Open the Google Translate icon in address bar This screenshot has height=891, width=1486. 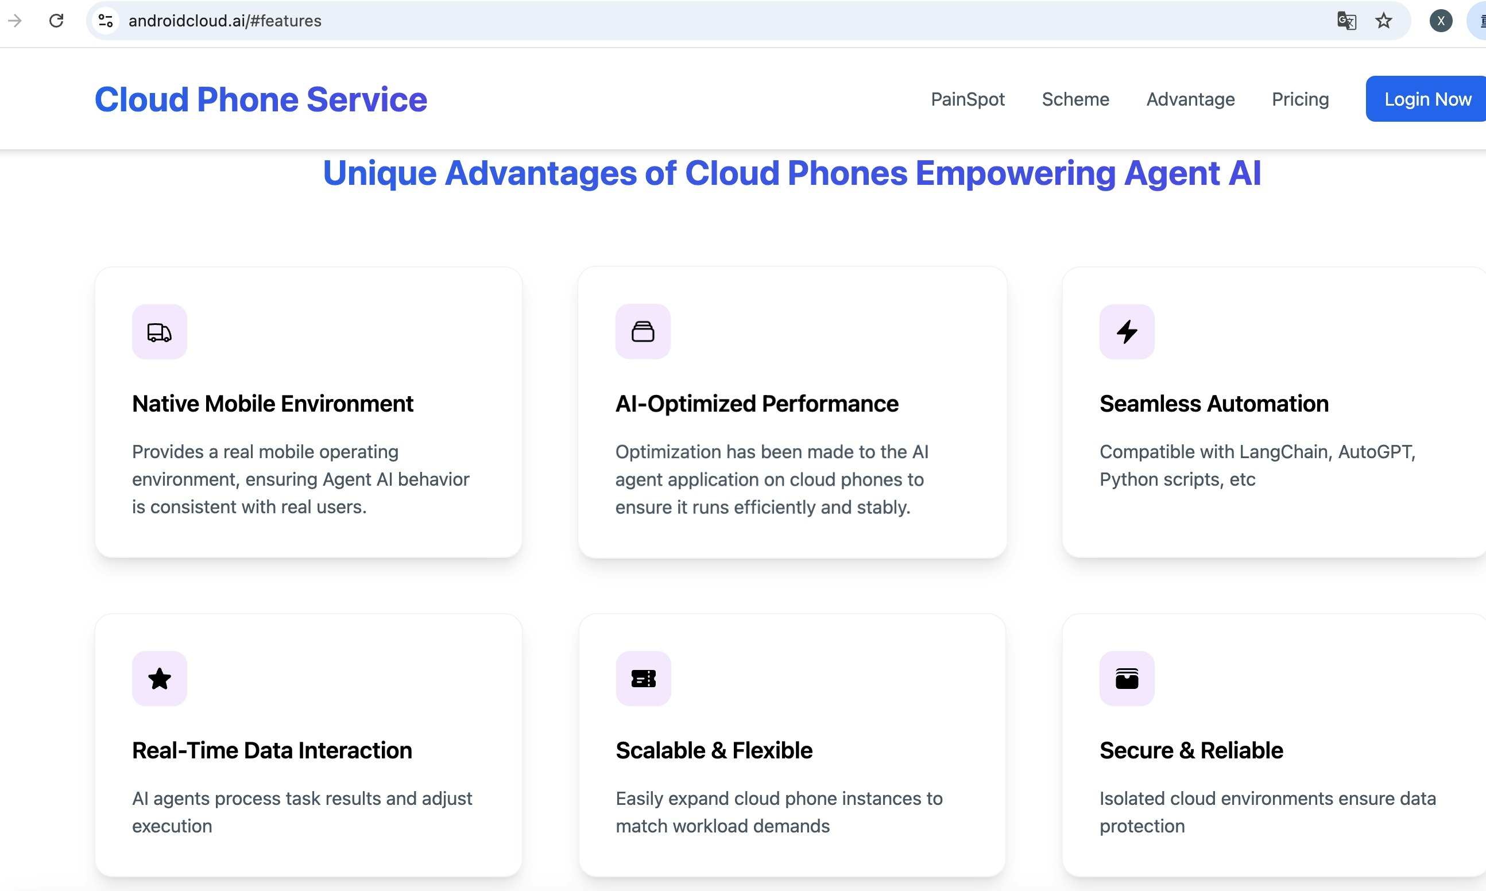(1346, 21)
